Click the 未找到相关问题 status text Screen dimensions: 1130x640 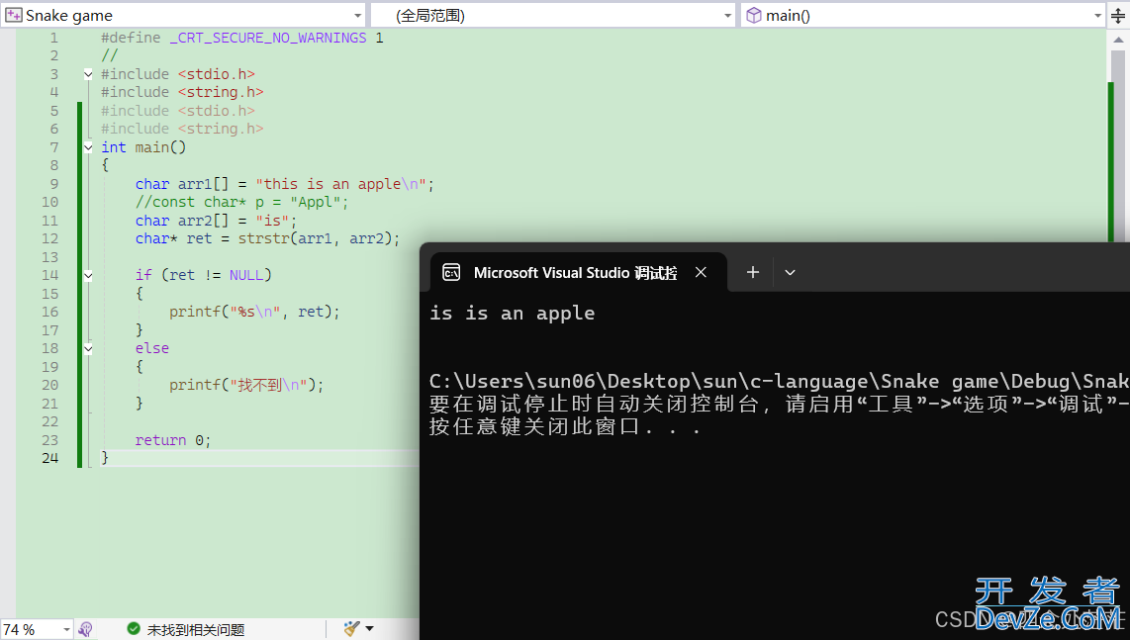click(x=196, y=630)
